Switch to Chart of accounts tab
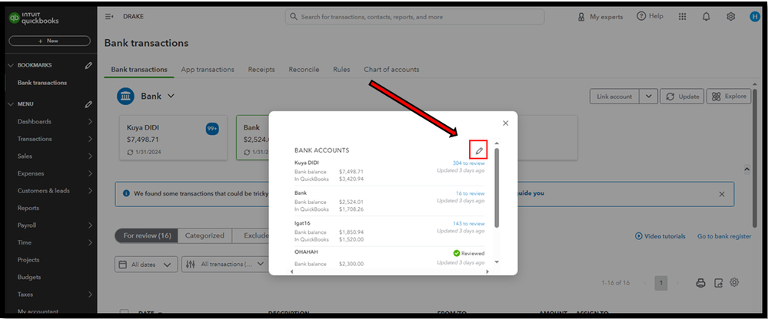 tap(391, 69)
